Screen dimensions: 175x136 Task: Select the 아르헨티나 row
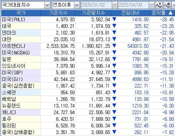click(x=88, y=46)
